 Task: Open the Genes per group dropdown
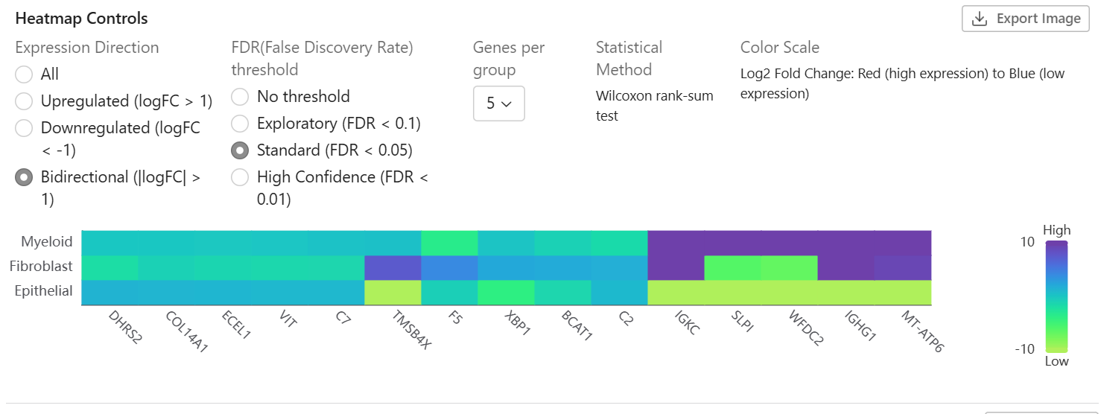pos(499,103)
